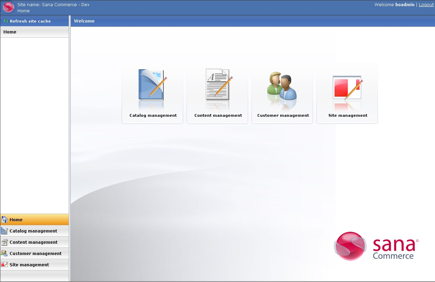Screen dimensions: 435x282
Task: Click the Home item at sidebar top
Action: 35,32
